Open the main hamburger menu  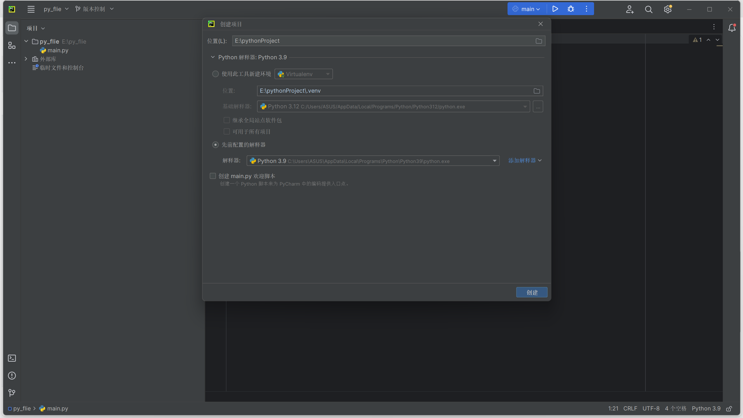(x=31, y=9)
